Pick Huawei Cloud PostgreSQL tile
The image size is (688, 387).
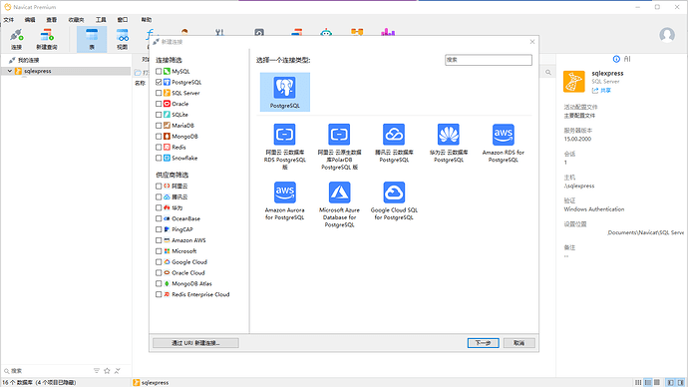449,143
